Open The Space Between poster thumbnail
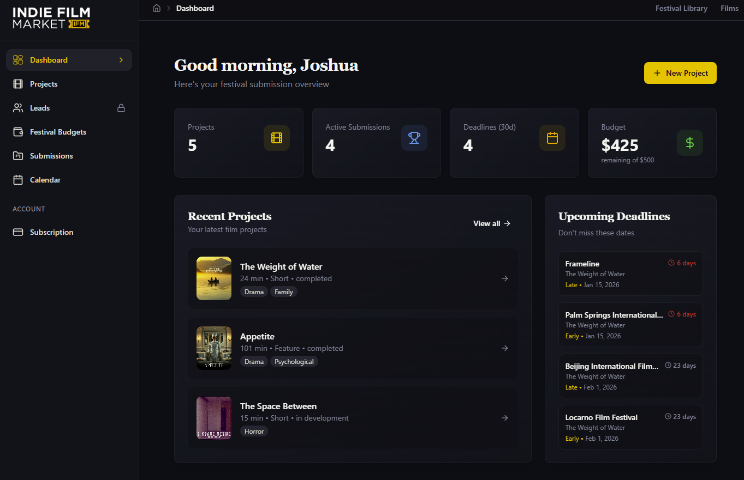 point(213,418)
